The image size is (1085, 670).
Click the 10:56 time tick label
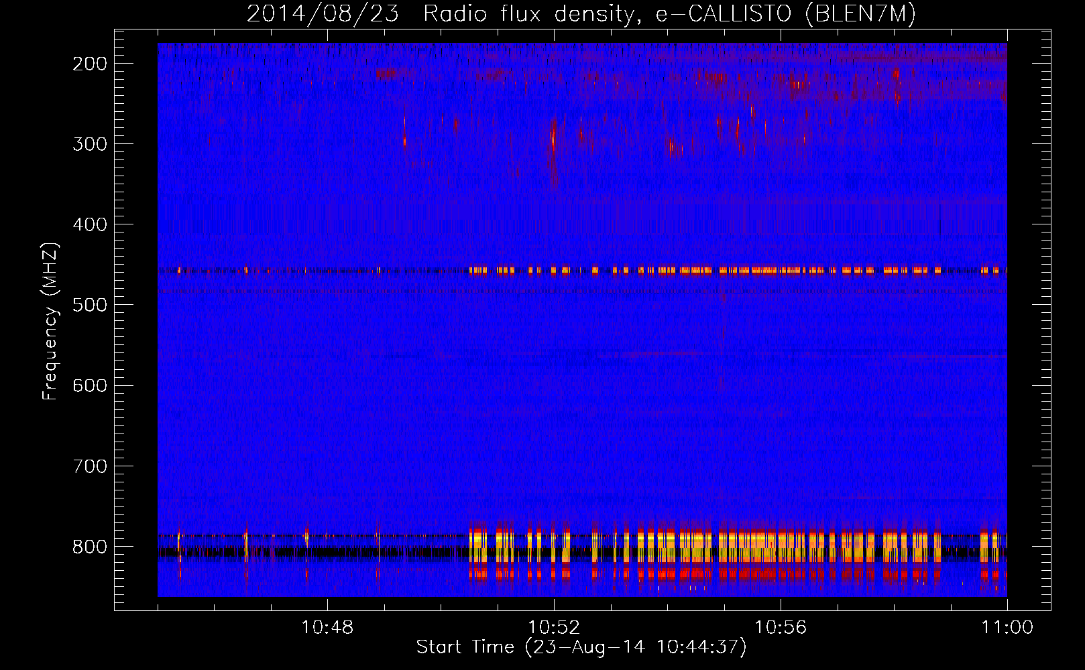pyautogui.click(x=781, y=628)
